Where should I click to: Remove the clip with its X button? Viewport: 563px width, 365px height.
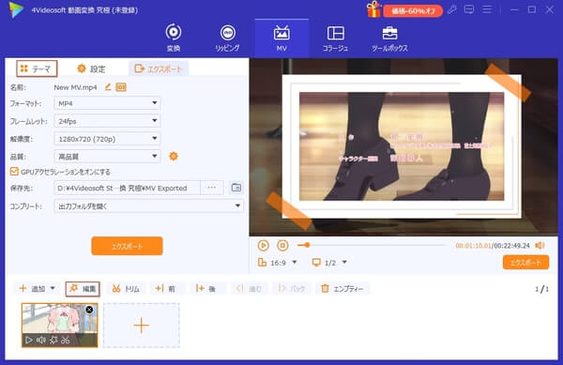coord(89,310)
